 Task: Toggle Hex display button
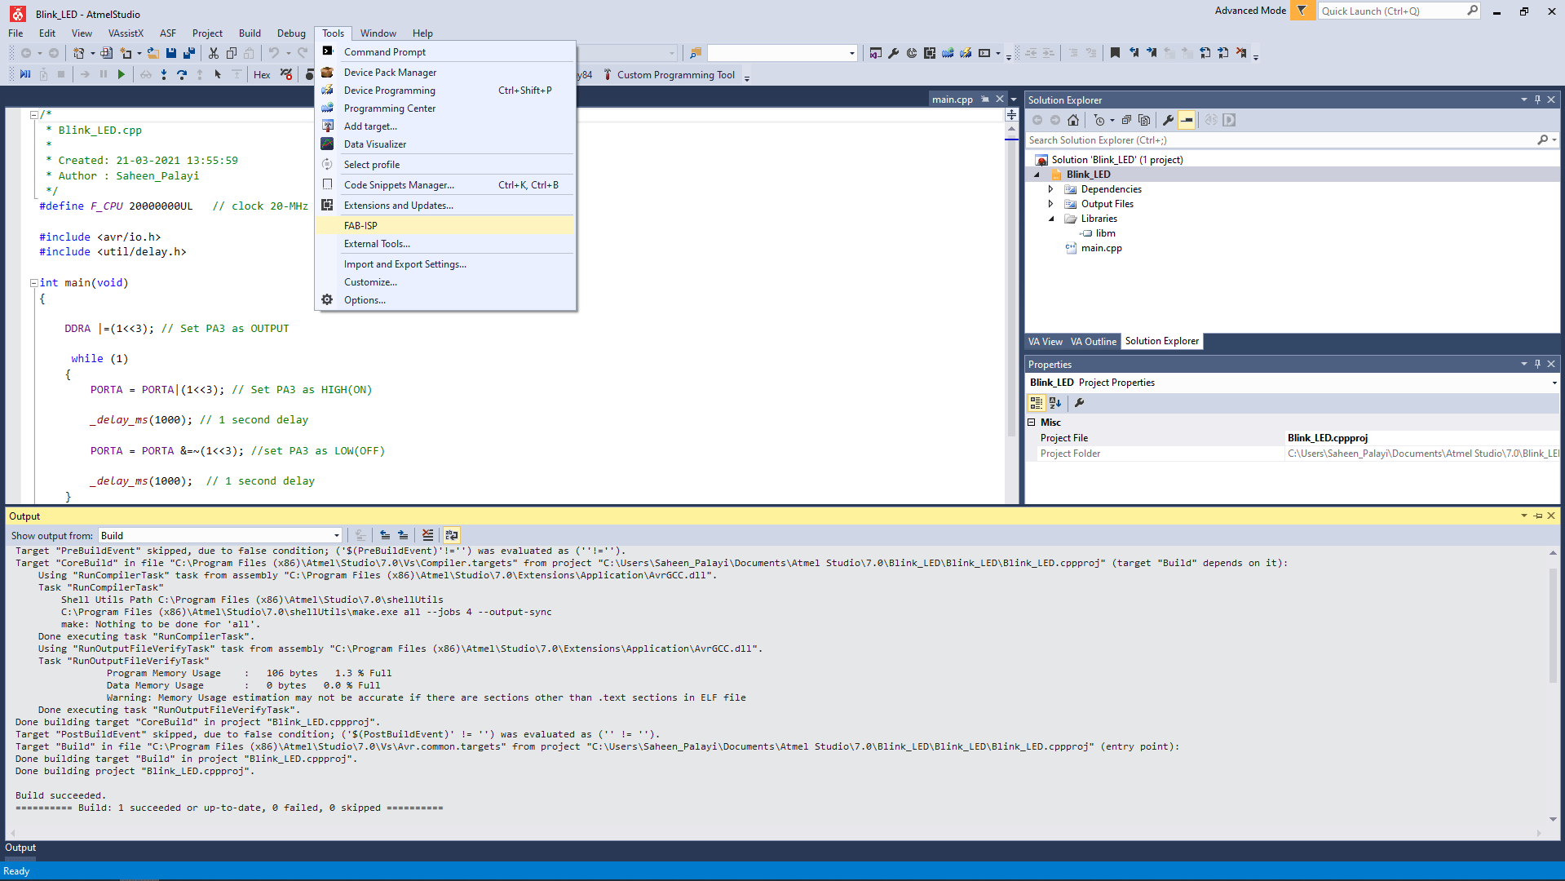pyautogui.click(x=262, y=74)
